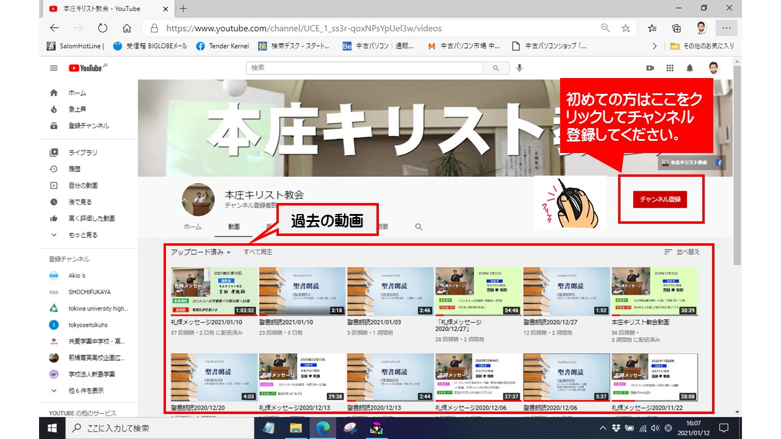Switch to the channel ホーム tab
781x439 pixels.
point(192,227)
